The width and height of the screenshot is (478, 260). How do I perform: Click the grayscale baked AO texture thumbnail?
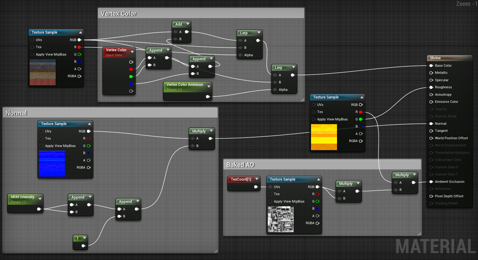click(x=281, y=219)
